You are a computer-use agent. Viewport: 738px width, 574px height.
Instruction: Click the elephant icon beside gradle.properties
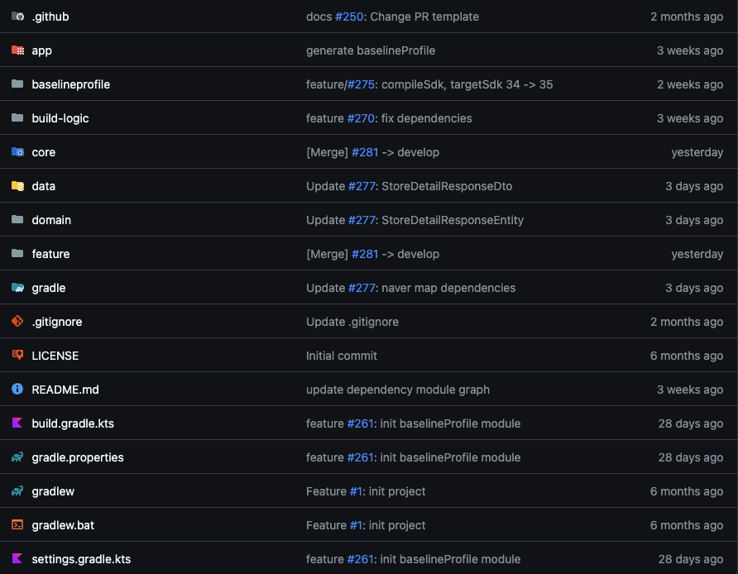[17, 457]
